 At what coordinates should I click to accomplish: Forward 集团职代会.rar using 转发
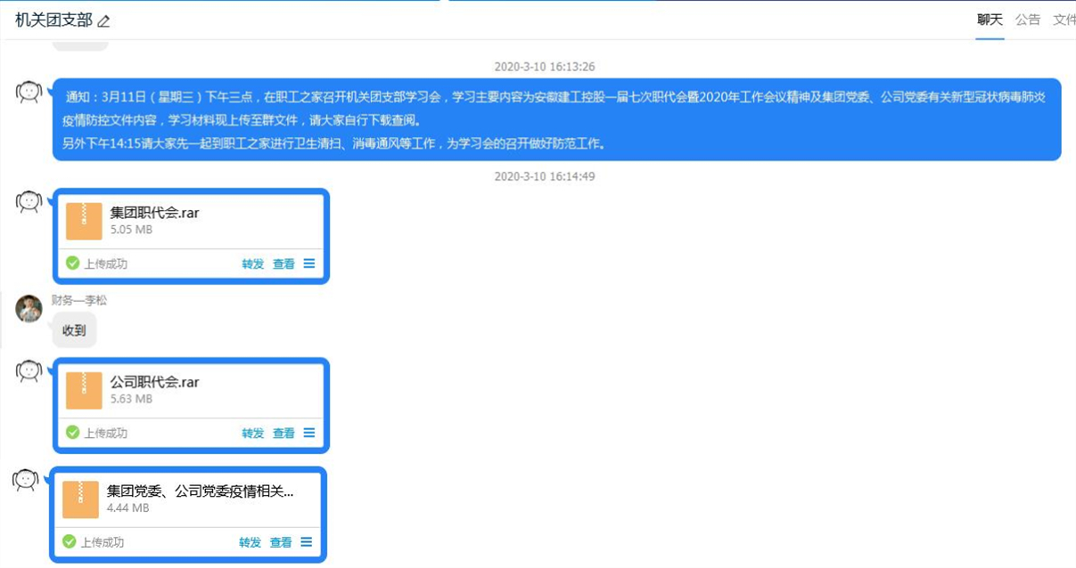click(x=253, y=264)
